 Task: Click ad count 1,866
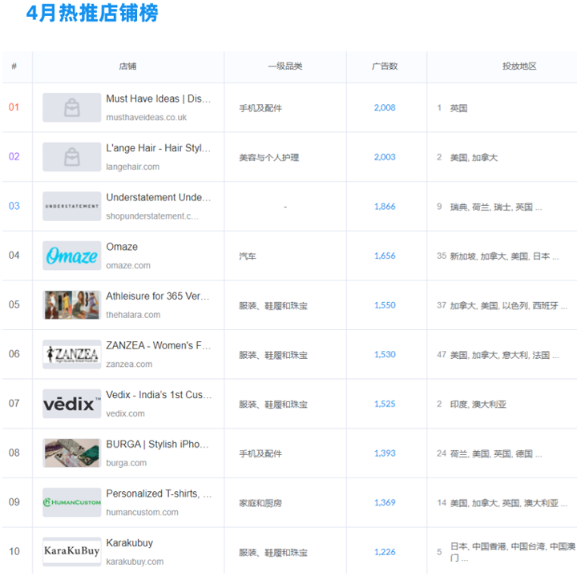pos(385,207)
